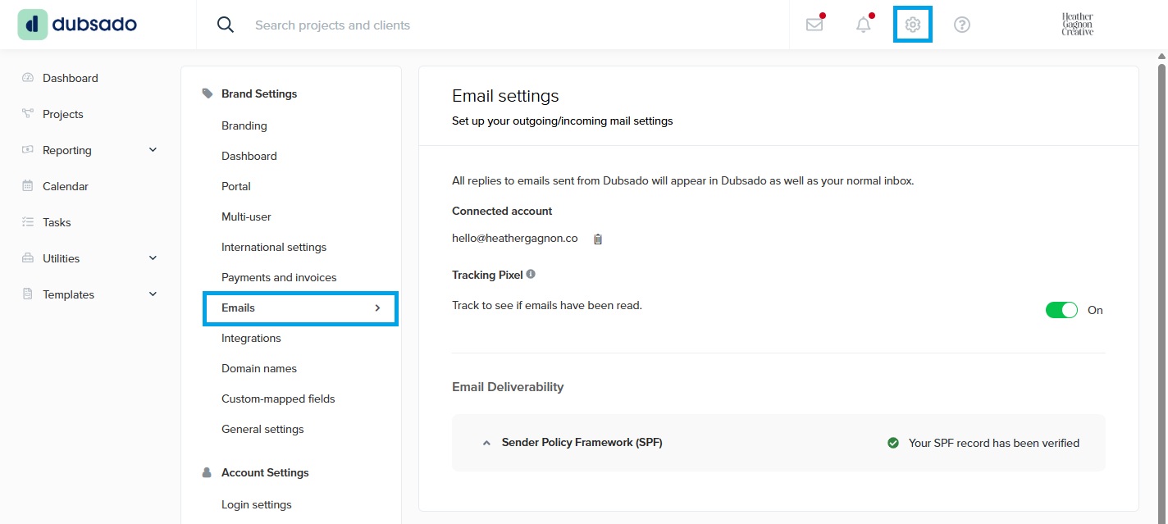Open notifications bell icon
The width and height of the screenshot is (1168, 524).
(x=863, y=25)
